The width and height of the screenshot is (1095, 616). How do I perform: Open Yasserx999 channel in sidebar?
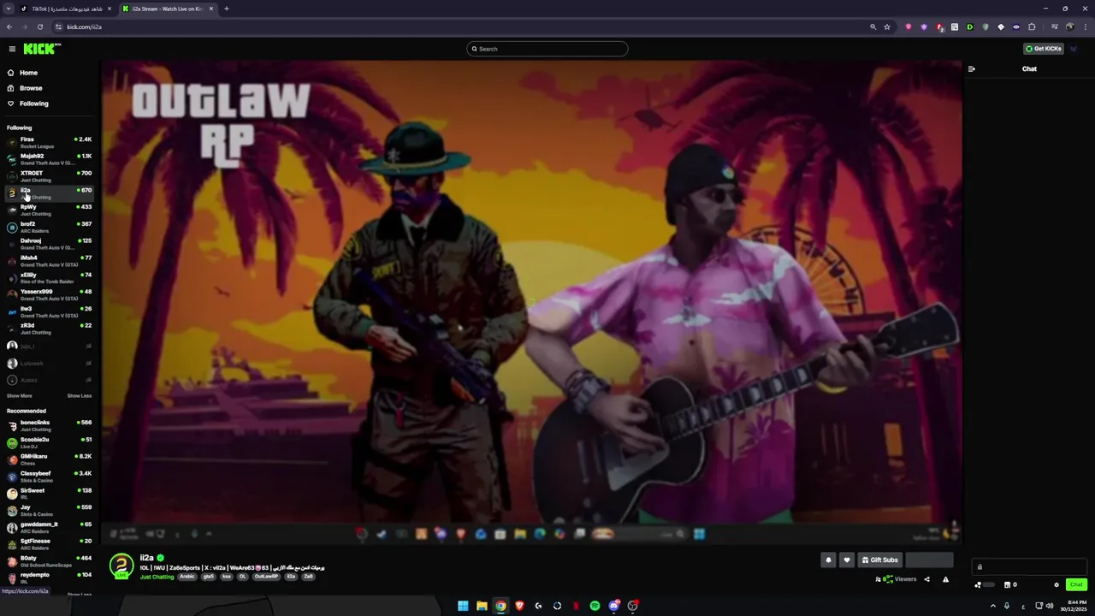pos(49,294)
